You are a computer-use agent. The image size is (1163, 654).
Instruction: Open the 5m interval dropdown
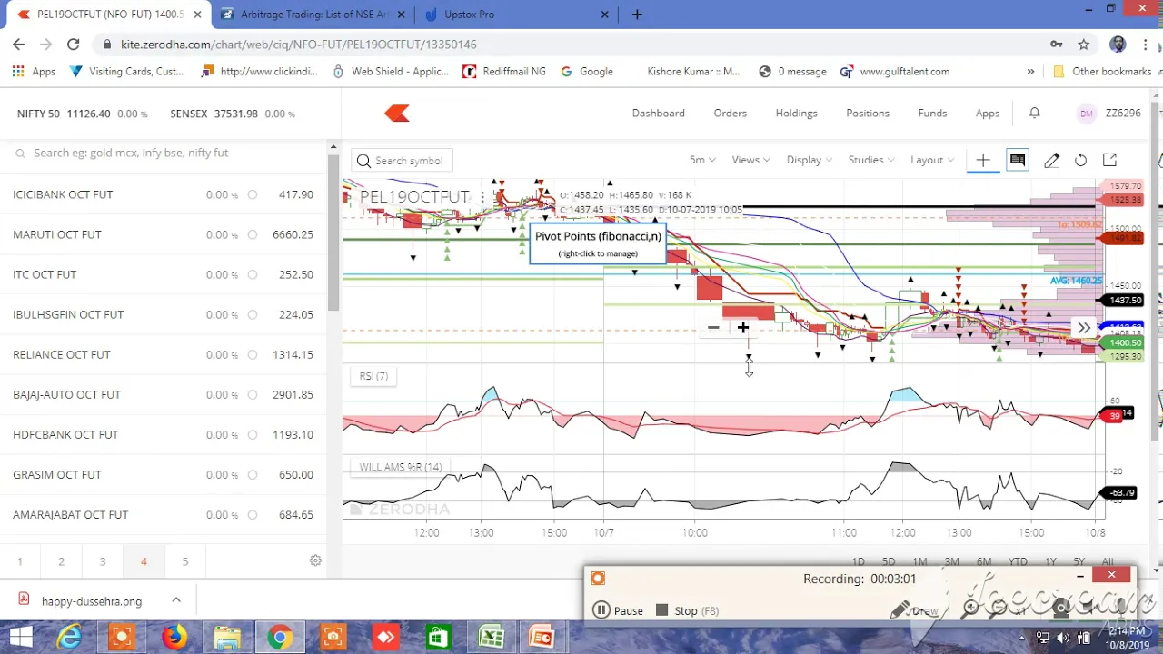tap(702, 160)
